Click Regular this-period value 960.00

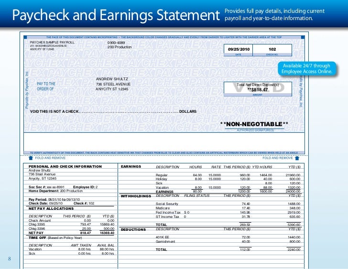245,175
